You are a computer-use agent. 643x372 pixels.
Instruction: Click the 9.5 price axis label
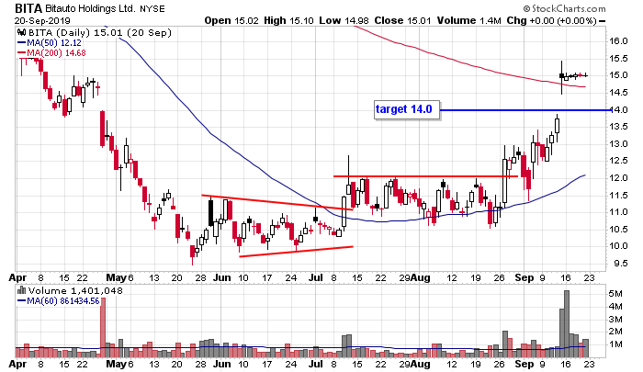620,264
